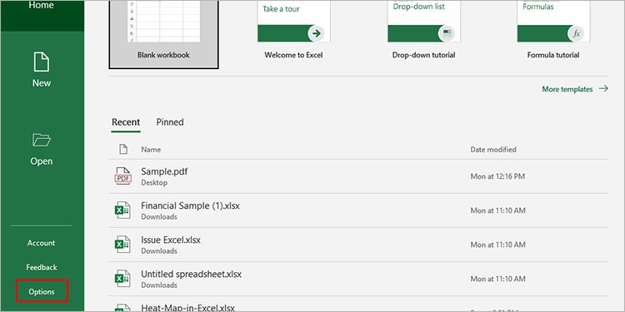
Task: Open the Account page
Action: [41, 243]
